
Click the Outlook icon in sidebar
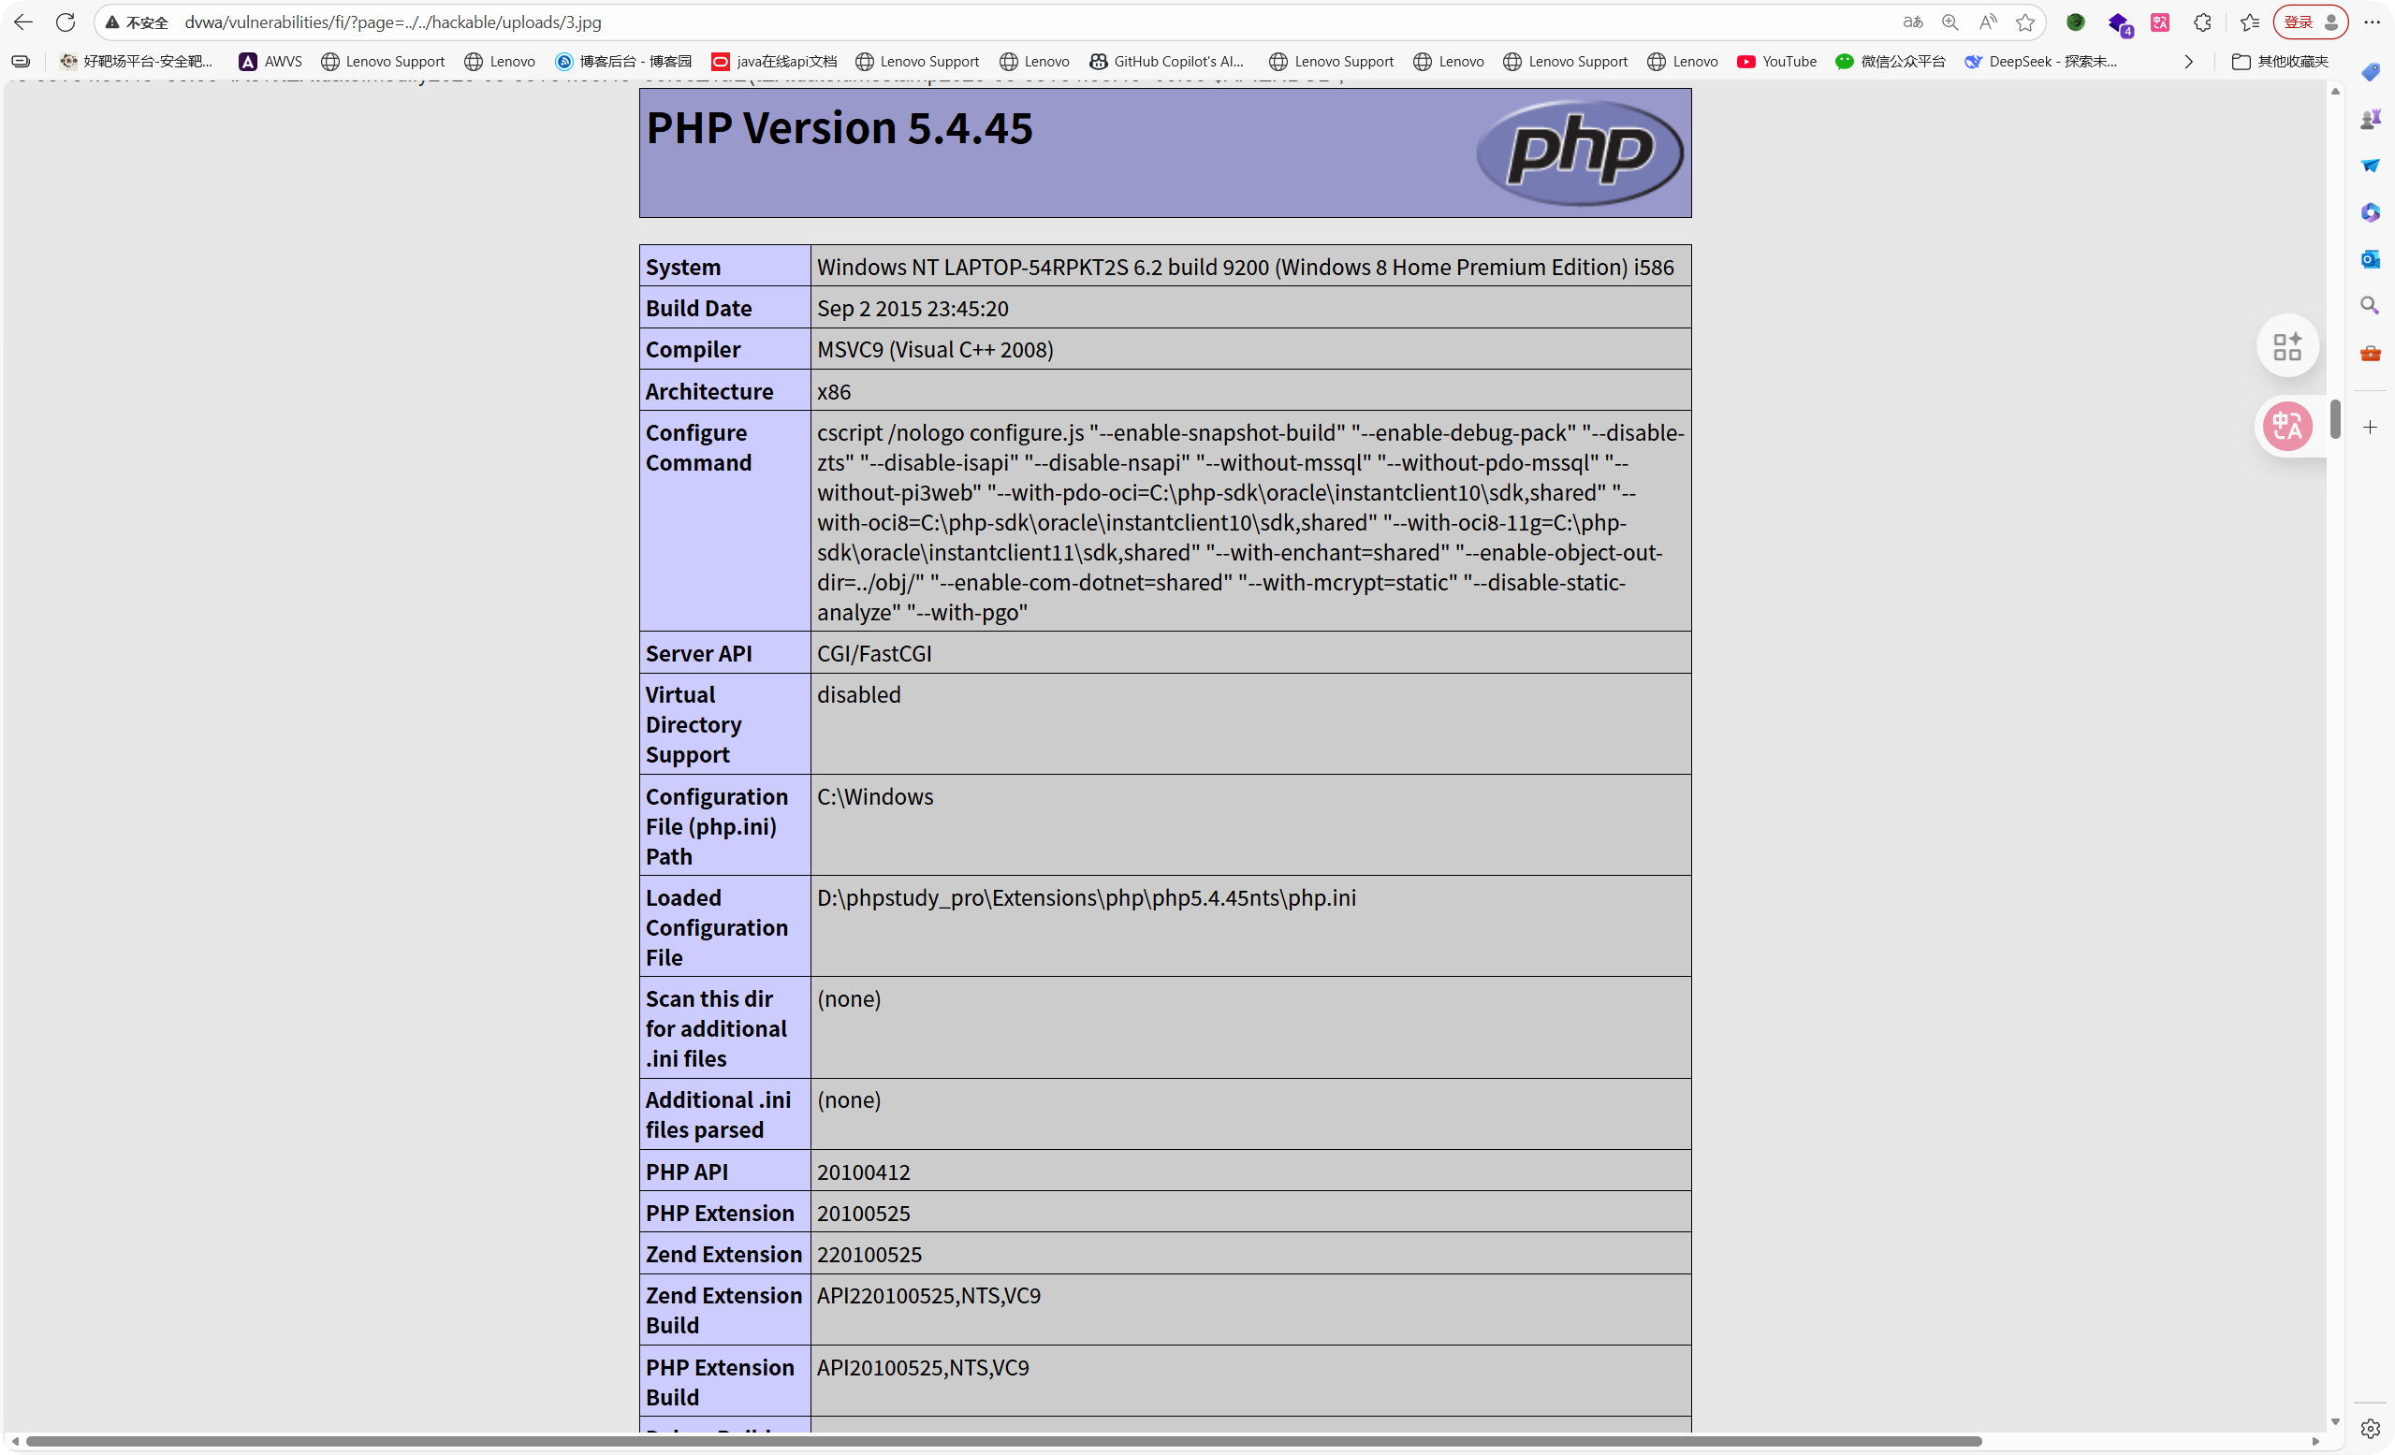pos(2371,258)
